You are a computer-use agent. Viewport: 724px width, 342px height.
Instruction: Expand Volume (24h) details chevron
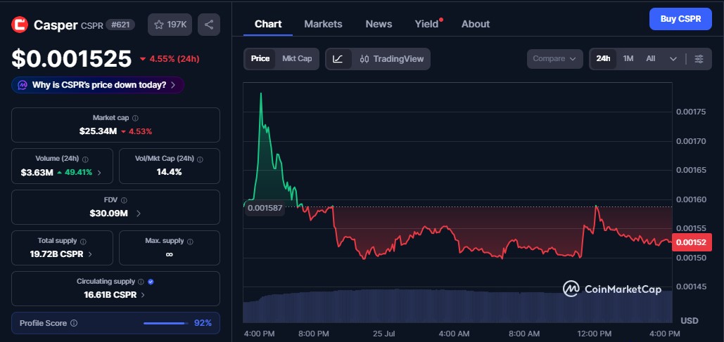(x=99, y=173)
